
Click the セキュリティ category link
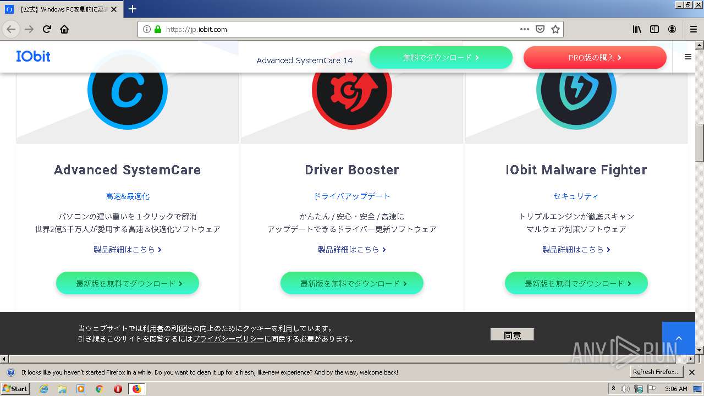click(576, 196)
